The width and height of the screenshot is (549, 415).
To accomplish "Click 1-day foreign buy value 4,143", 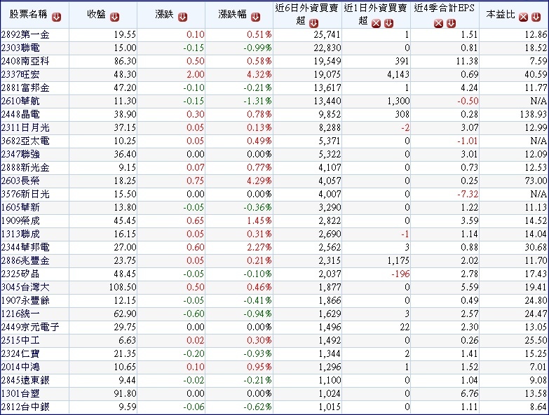I will 398,74.
